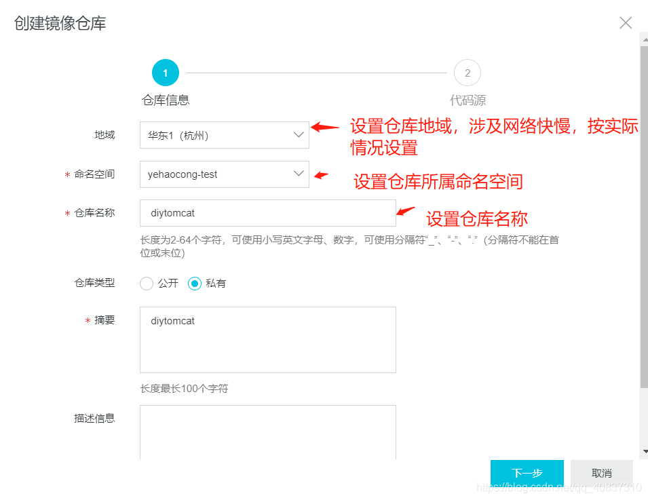Click the X icon to dismiss the dialog

625,22
